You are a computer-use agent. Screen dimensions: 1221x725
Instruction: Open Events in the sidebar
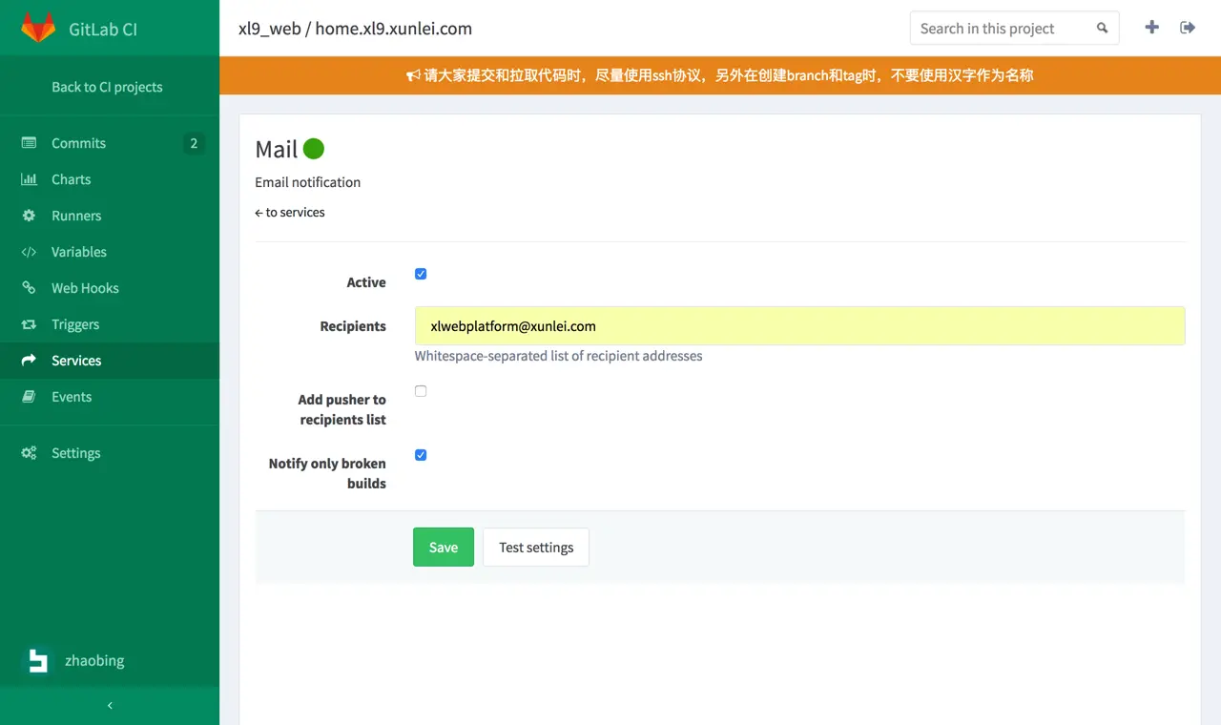(110, 397)
